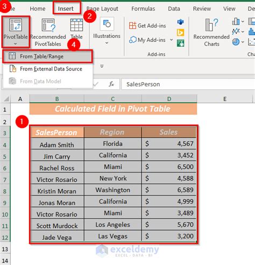Select sales value 3,200
Viewport: 255px width, 265px height.
click(x=169, y=237)
